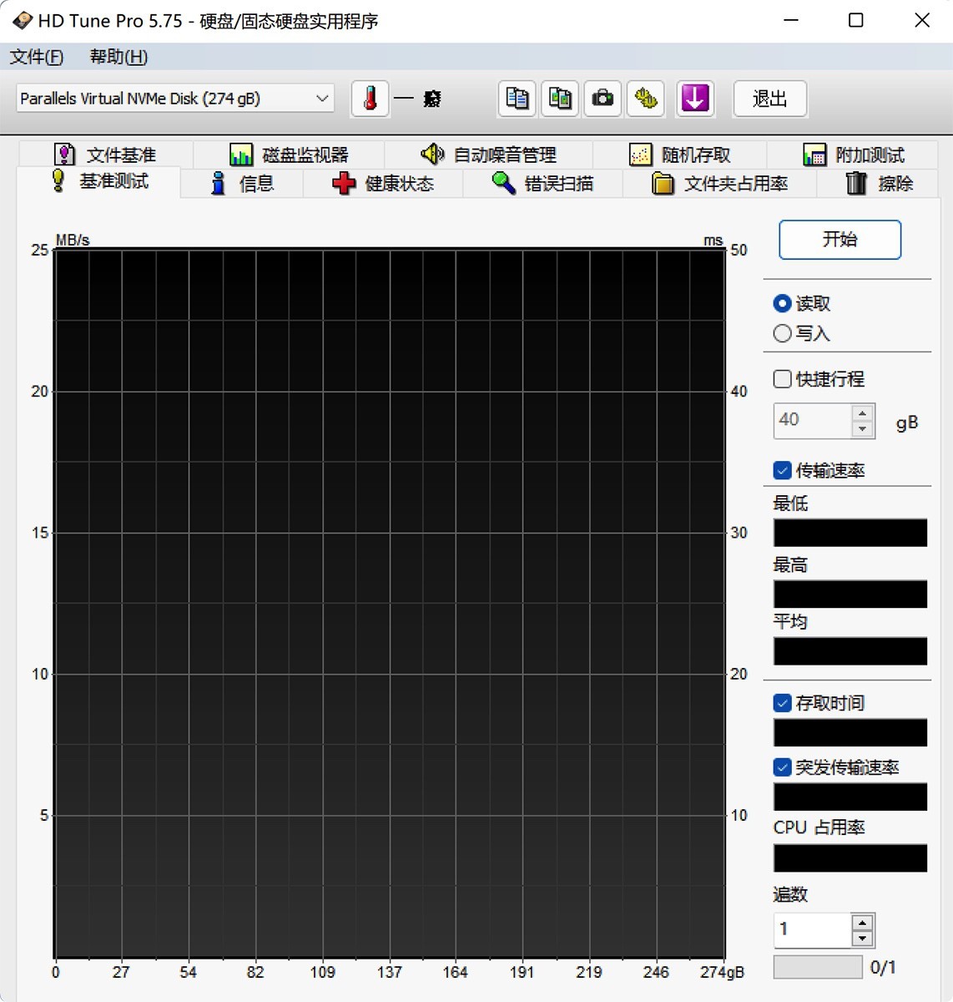
Task: Click the 退出 exit button
Action: 770,99
